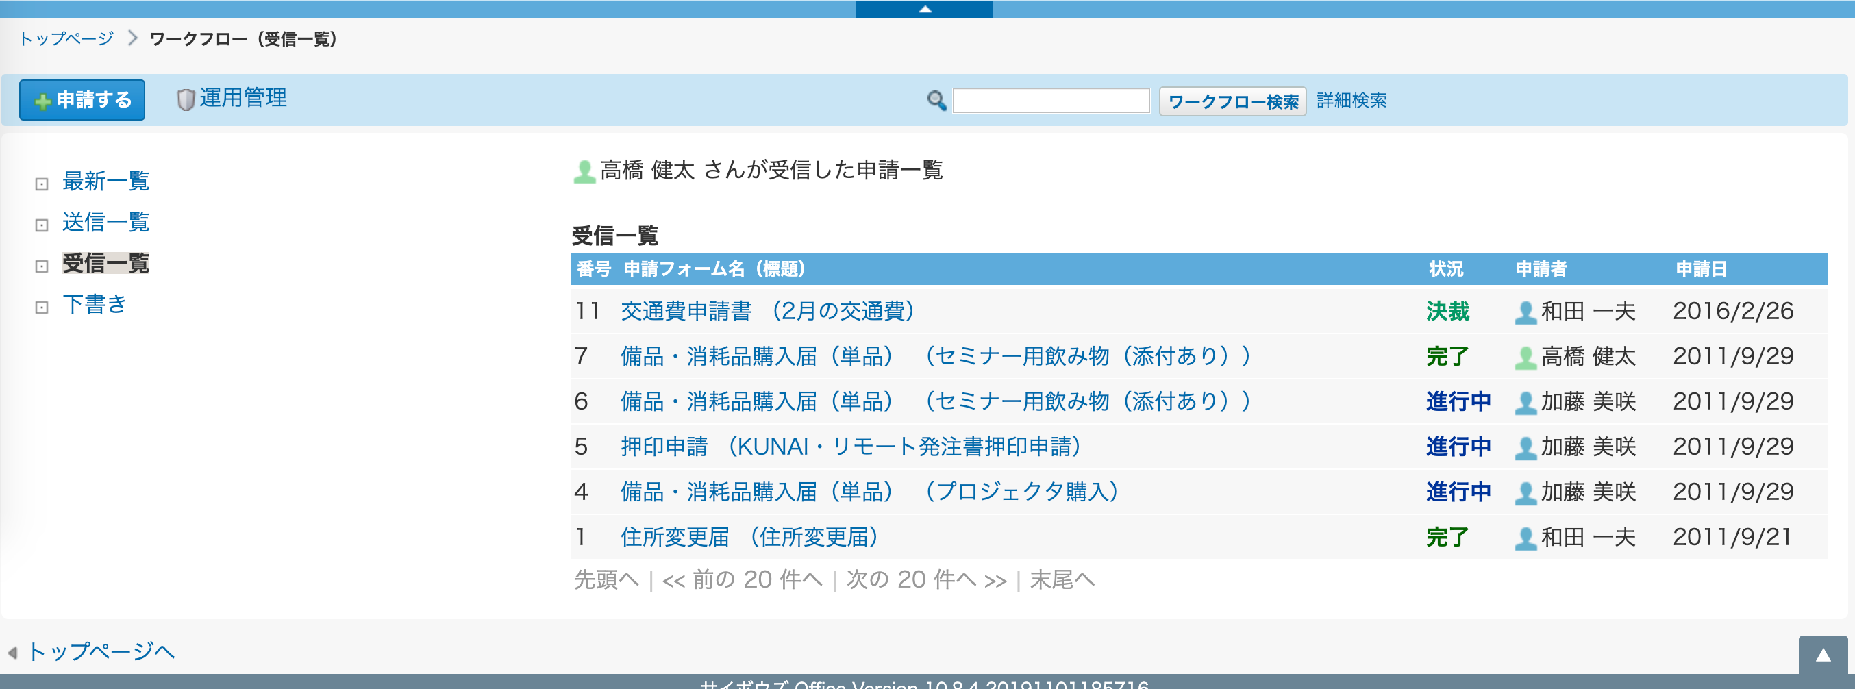Click the square icon beside 最新一覧

click(42, 184)
